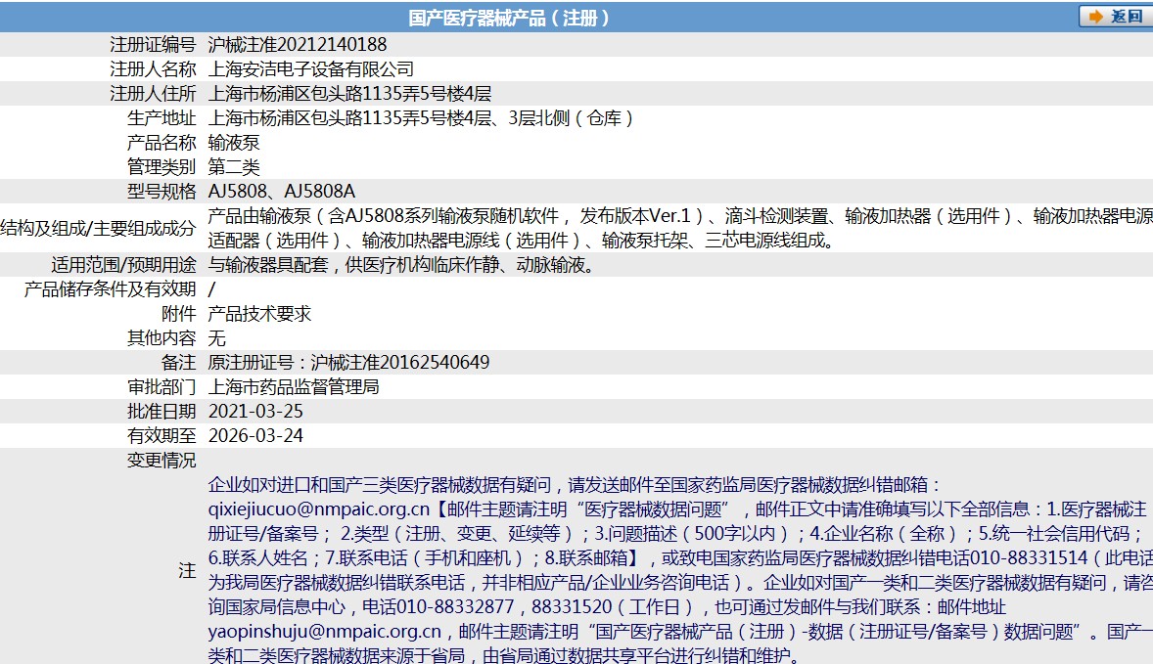Viewport: 1153px width, 664px height.
Task: Click the 适用范围/预期用途 label
Action: pos(123,264)
